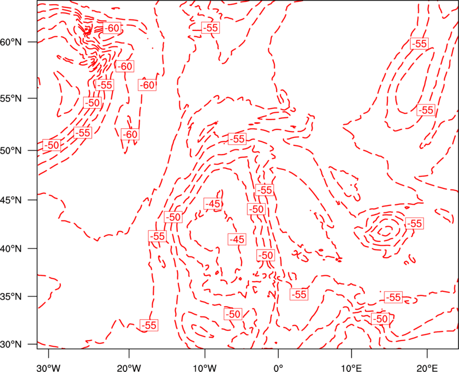459x372 pixels.
Task: Click the 20°E longitude axis label
Action: coord(427,367)
